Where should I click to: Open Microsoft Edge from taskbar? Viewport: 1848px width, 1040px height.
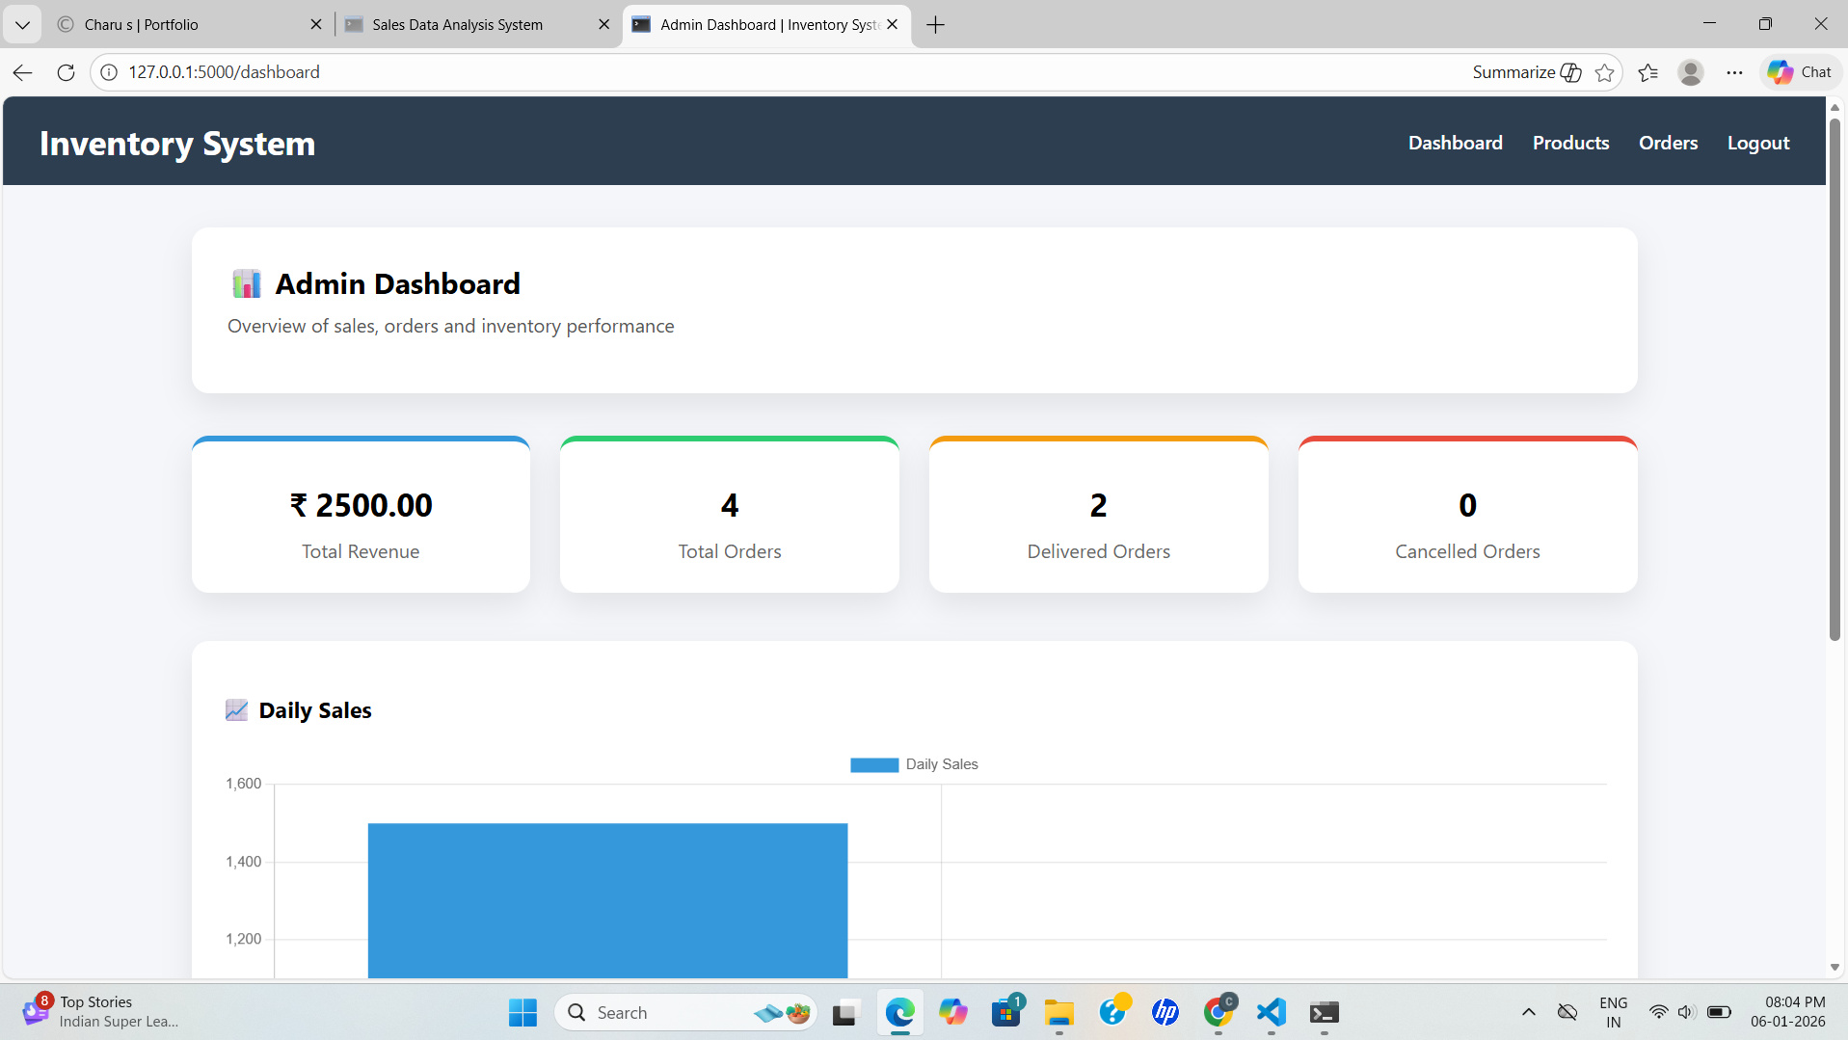pos(899,1012)
